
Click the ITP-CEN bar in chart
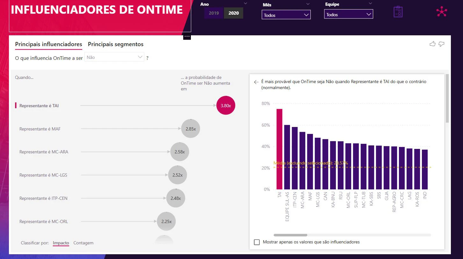coord(295,158)
